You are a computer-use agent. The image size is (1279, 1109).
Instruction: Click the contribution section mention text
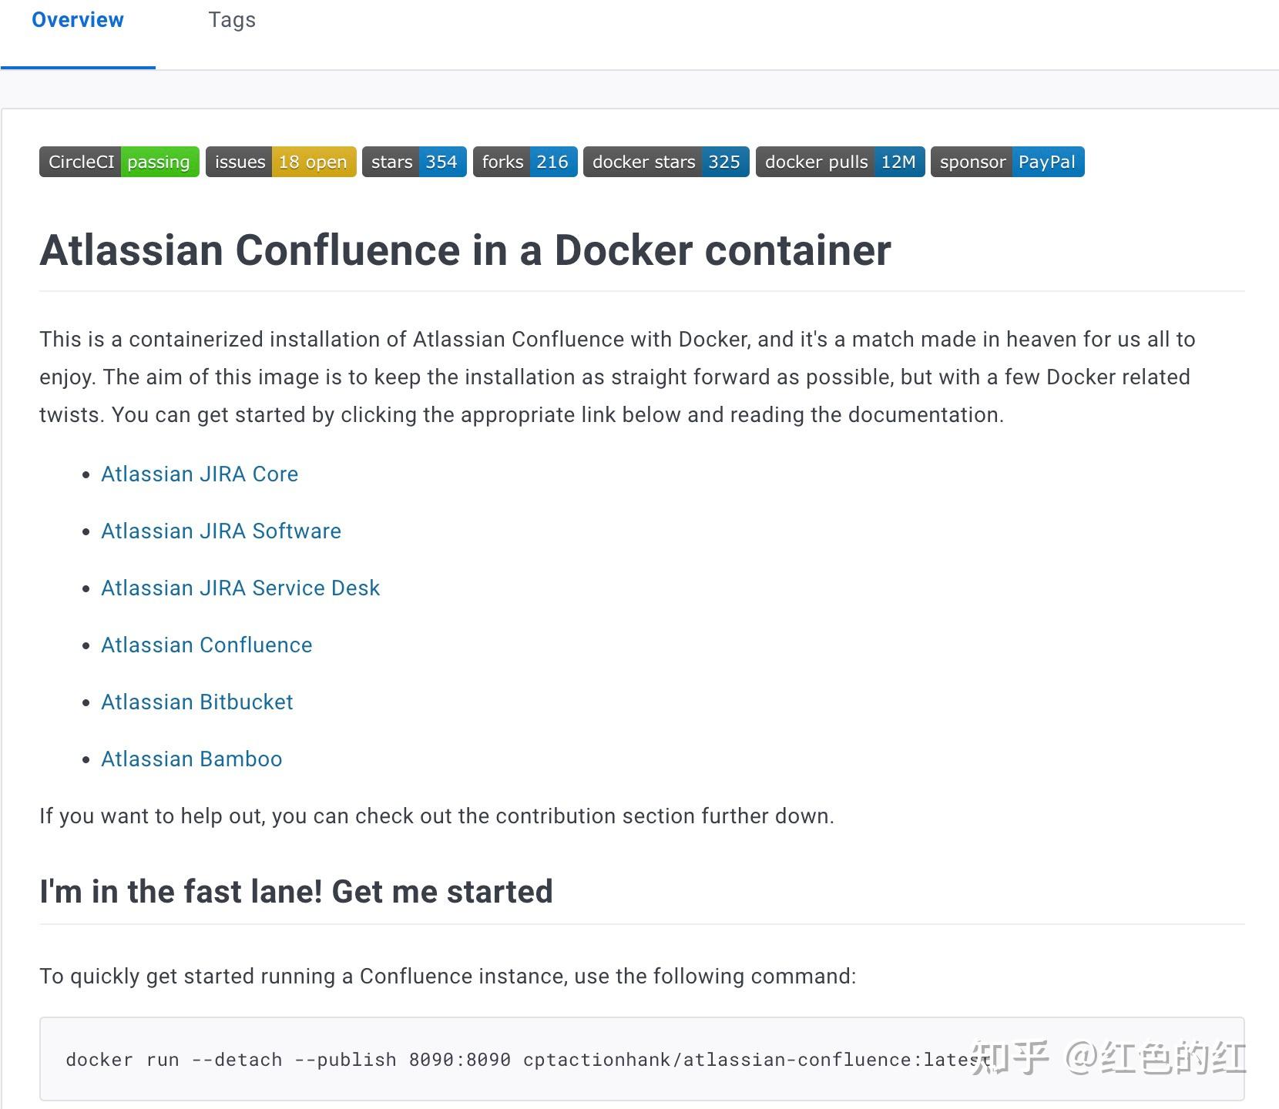(437, 816)
